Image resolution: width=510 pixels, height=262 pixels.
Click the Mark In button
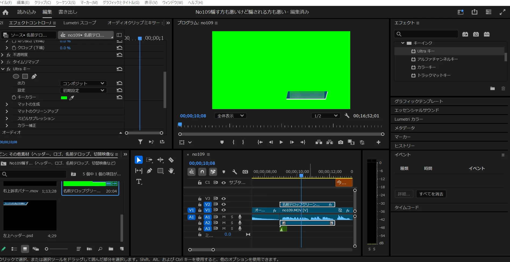[x=233, y=142]
